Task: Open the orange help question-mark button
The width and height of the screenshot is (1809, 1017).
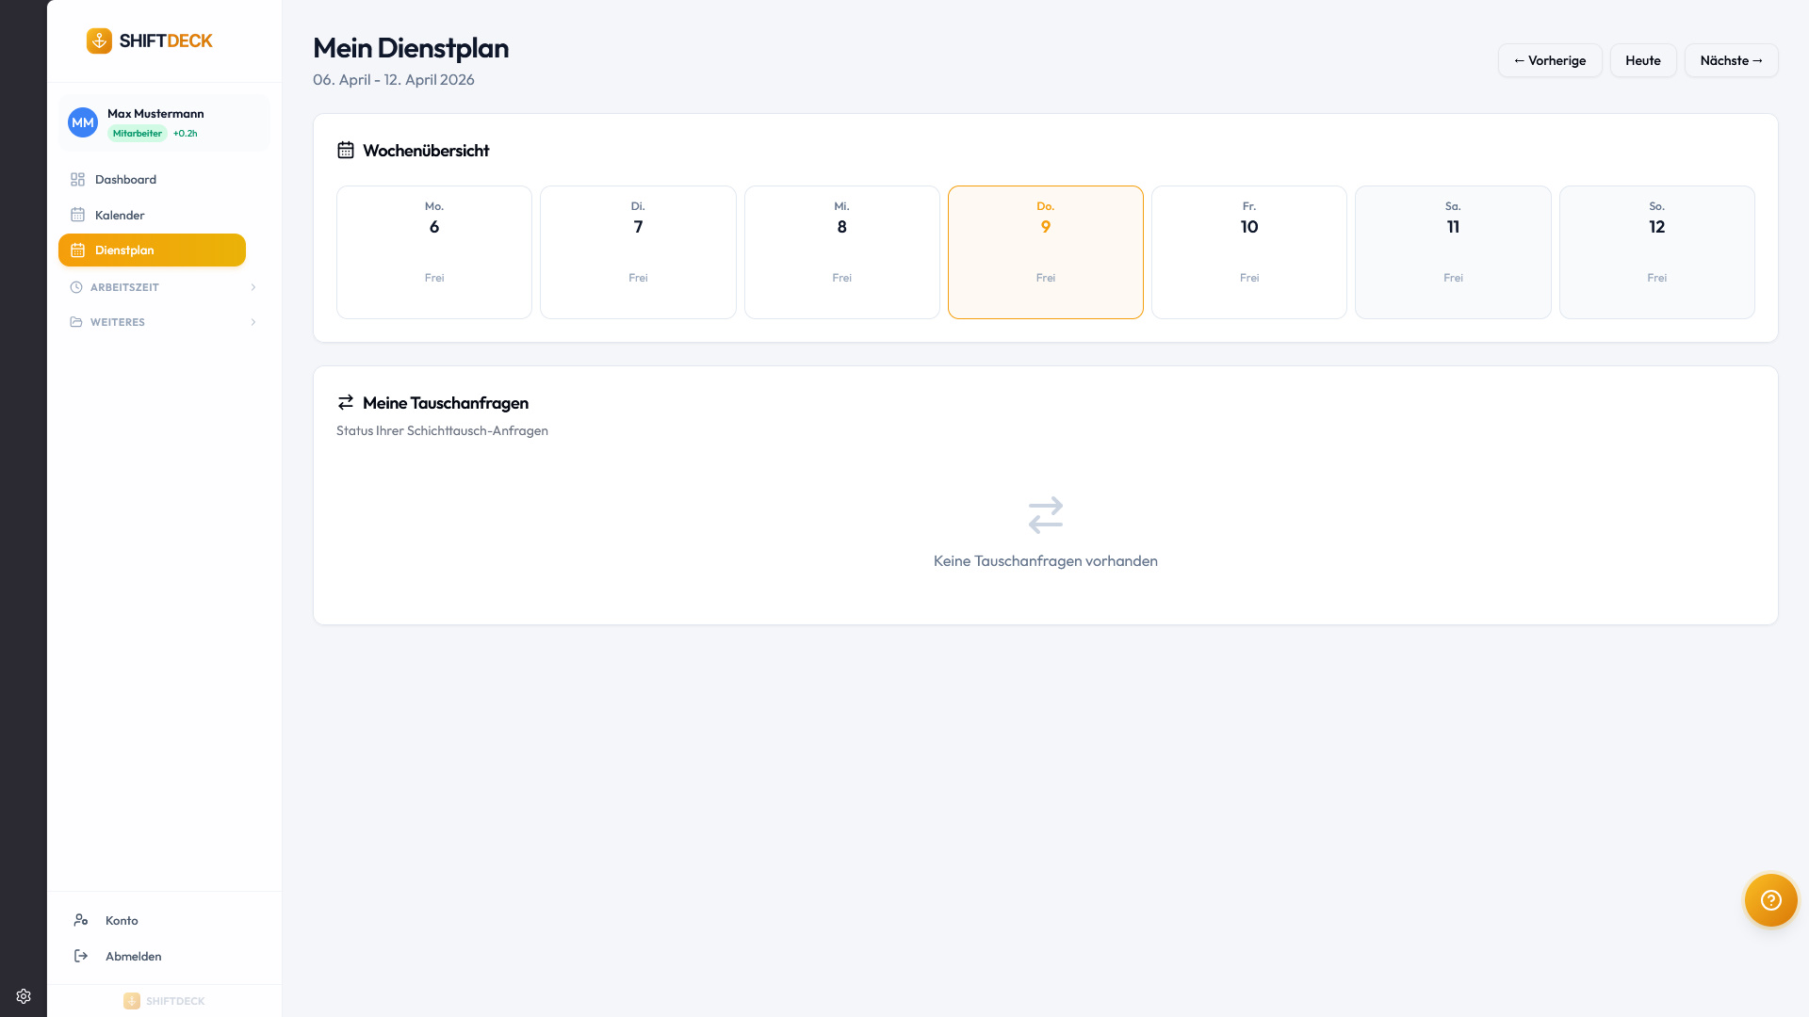Action: [1770, 900]
